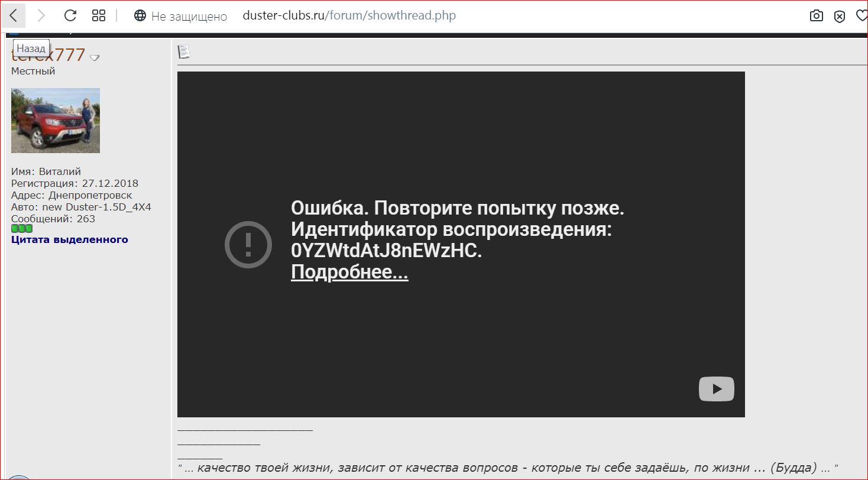Click the exclamation error icon in the video
Image resolution: width=868 pixels, height=480 pixels.
[248, 244]
